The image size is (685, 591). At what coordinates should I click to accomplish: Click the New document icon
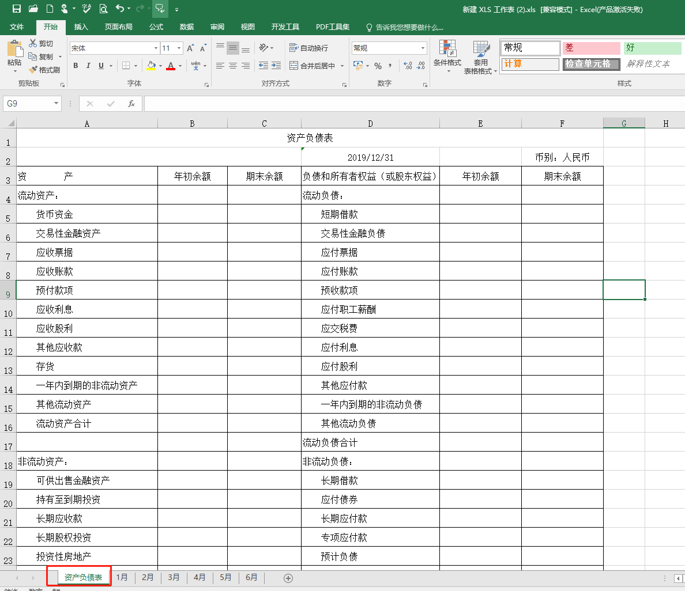point(50,9)
